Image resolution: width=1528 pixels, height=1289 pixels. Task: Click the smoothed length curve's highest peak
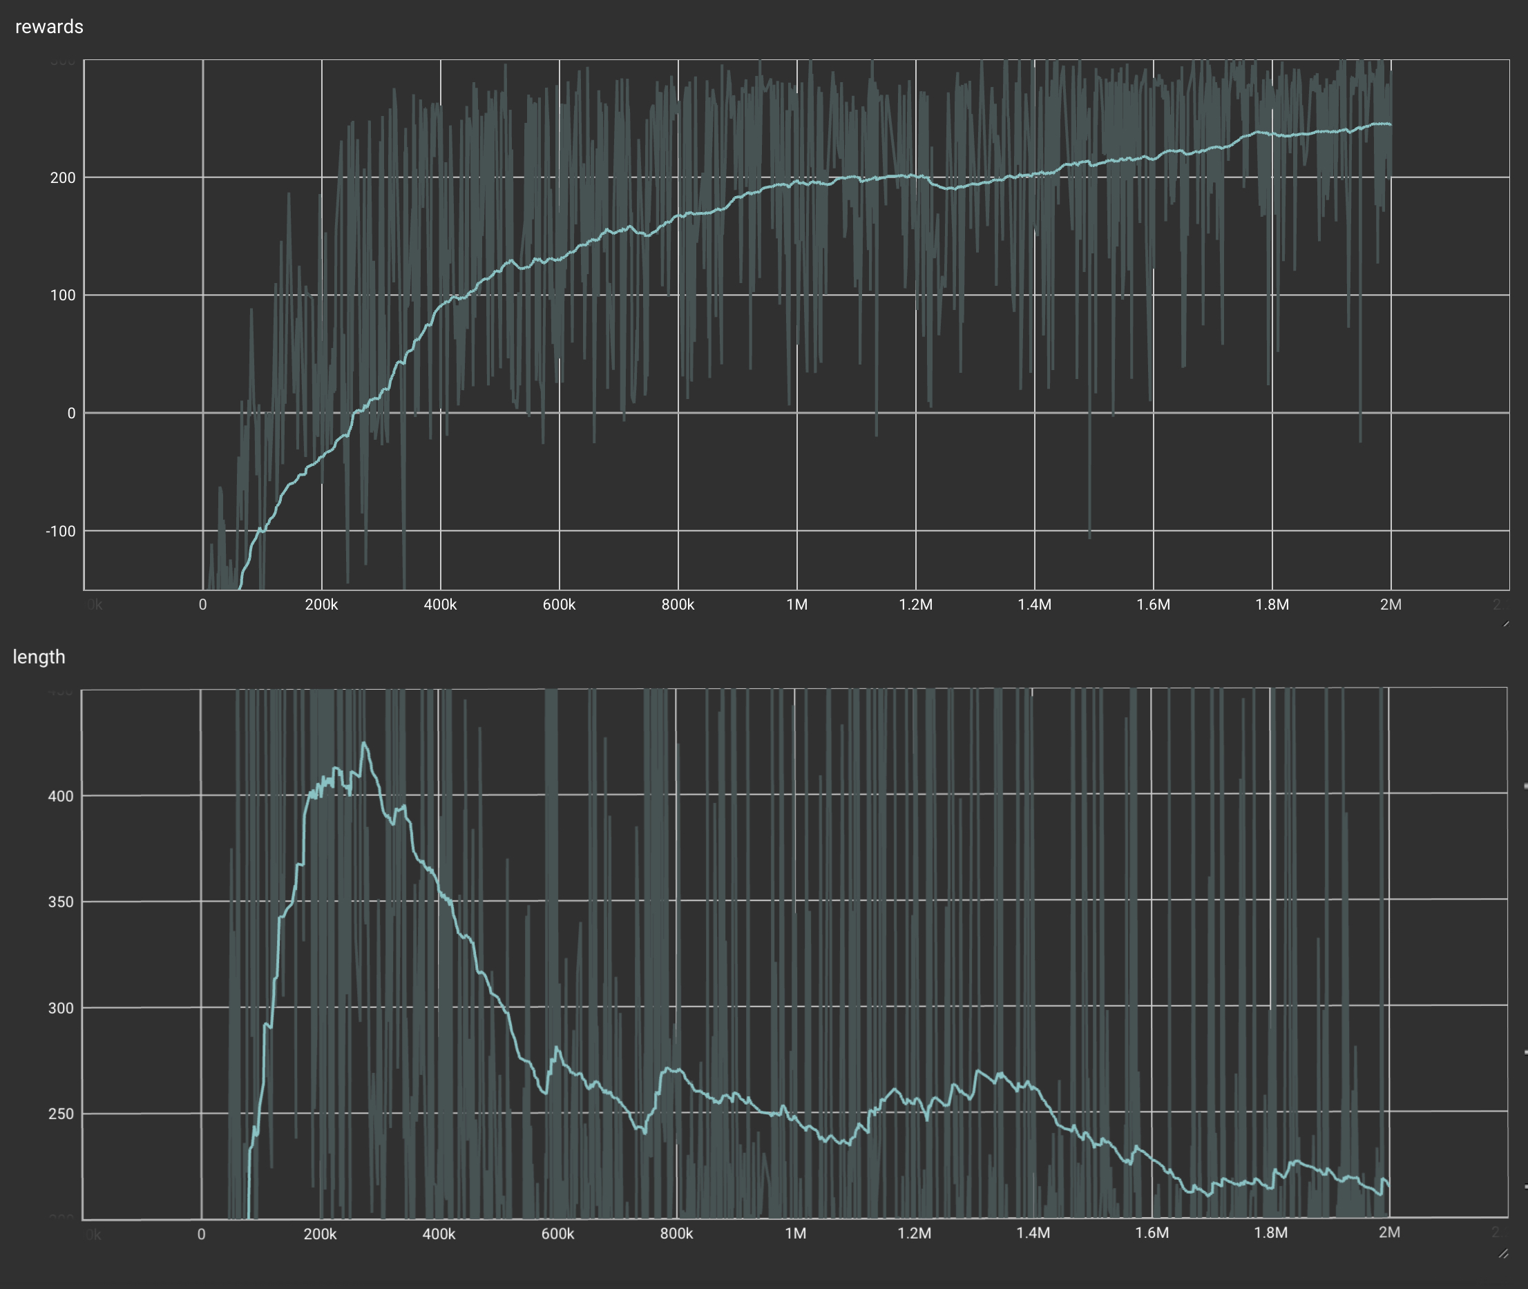(364, 744)
